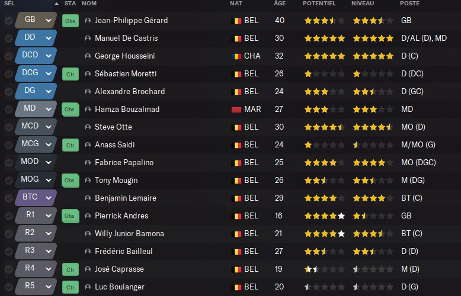Open the R2 substitute slot dropdown
The image size is (461, 296).
48,234
